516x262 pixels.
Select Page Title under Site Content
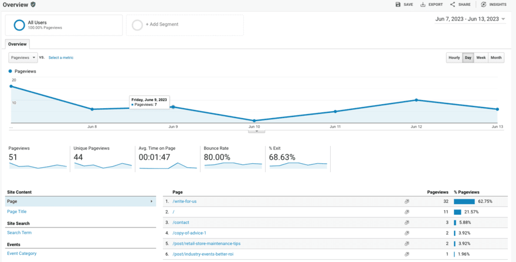click(16, 212)
